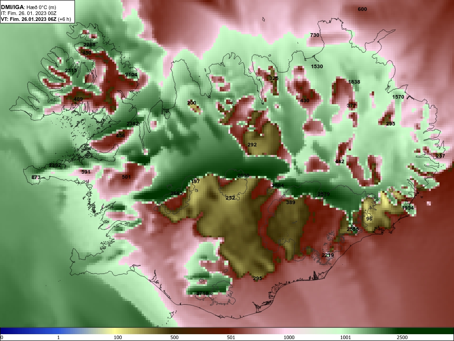Click the legend label 2500
The image size is (454, 341).
[x=402, y=337]
